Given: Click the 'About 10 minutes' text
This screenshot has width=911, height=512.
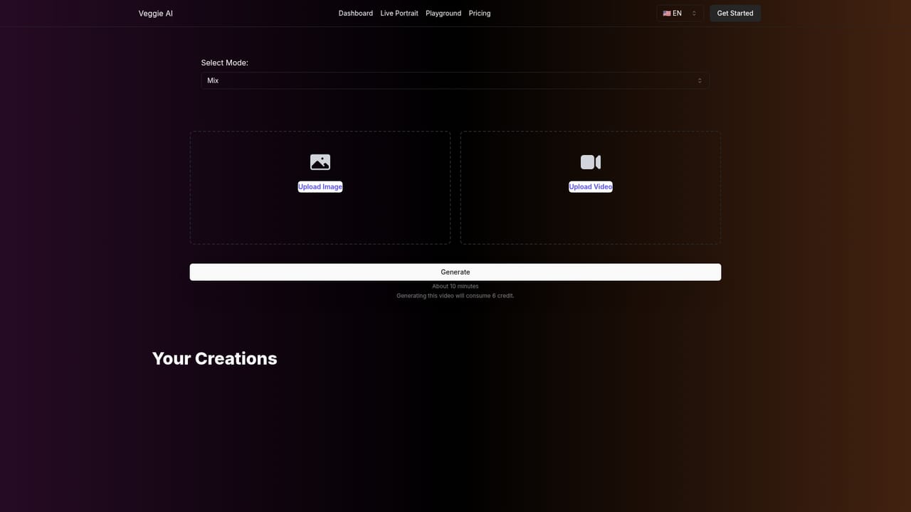Looking at the screenshot, I should tap(455, 286).
